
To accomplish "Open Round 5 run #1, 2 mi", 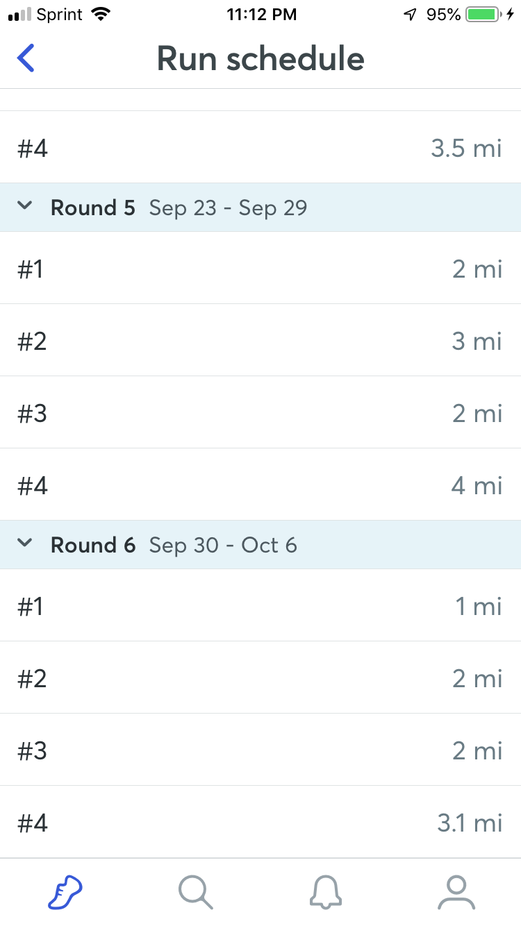I will coord(260,269).
